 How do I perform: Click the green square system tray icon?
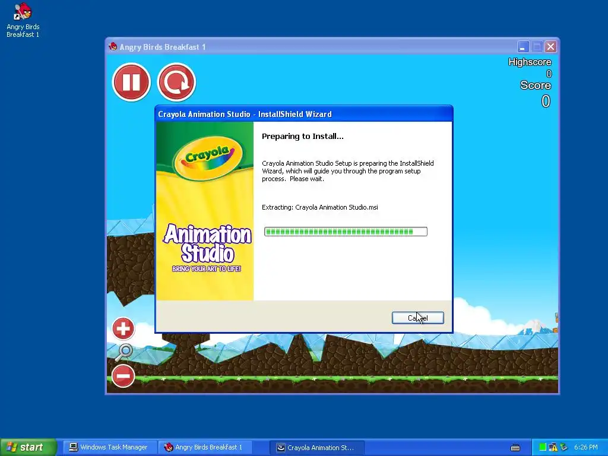[x=543, y=447]
